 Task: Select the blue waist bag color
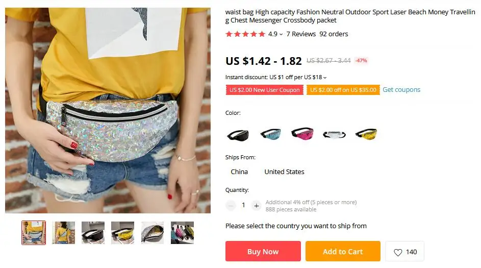[x=270, y=134]
